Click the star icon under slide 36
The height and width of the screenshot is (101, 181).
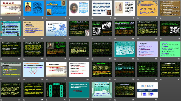click(x=69, y=100)
